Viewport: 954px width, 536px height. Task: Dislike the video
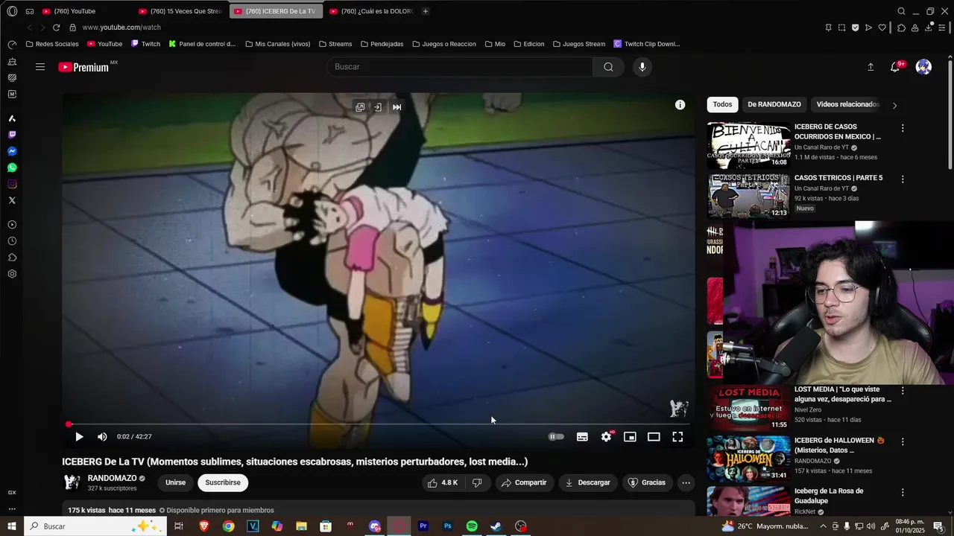coord(477,482)
